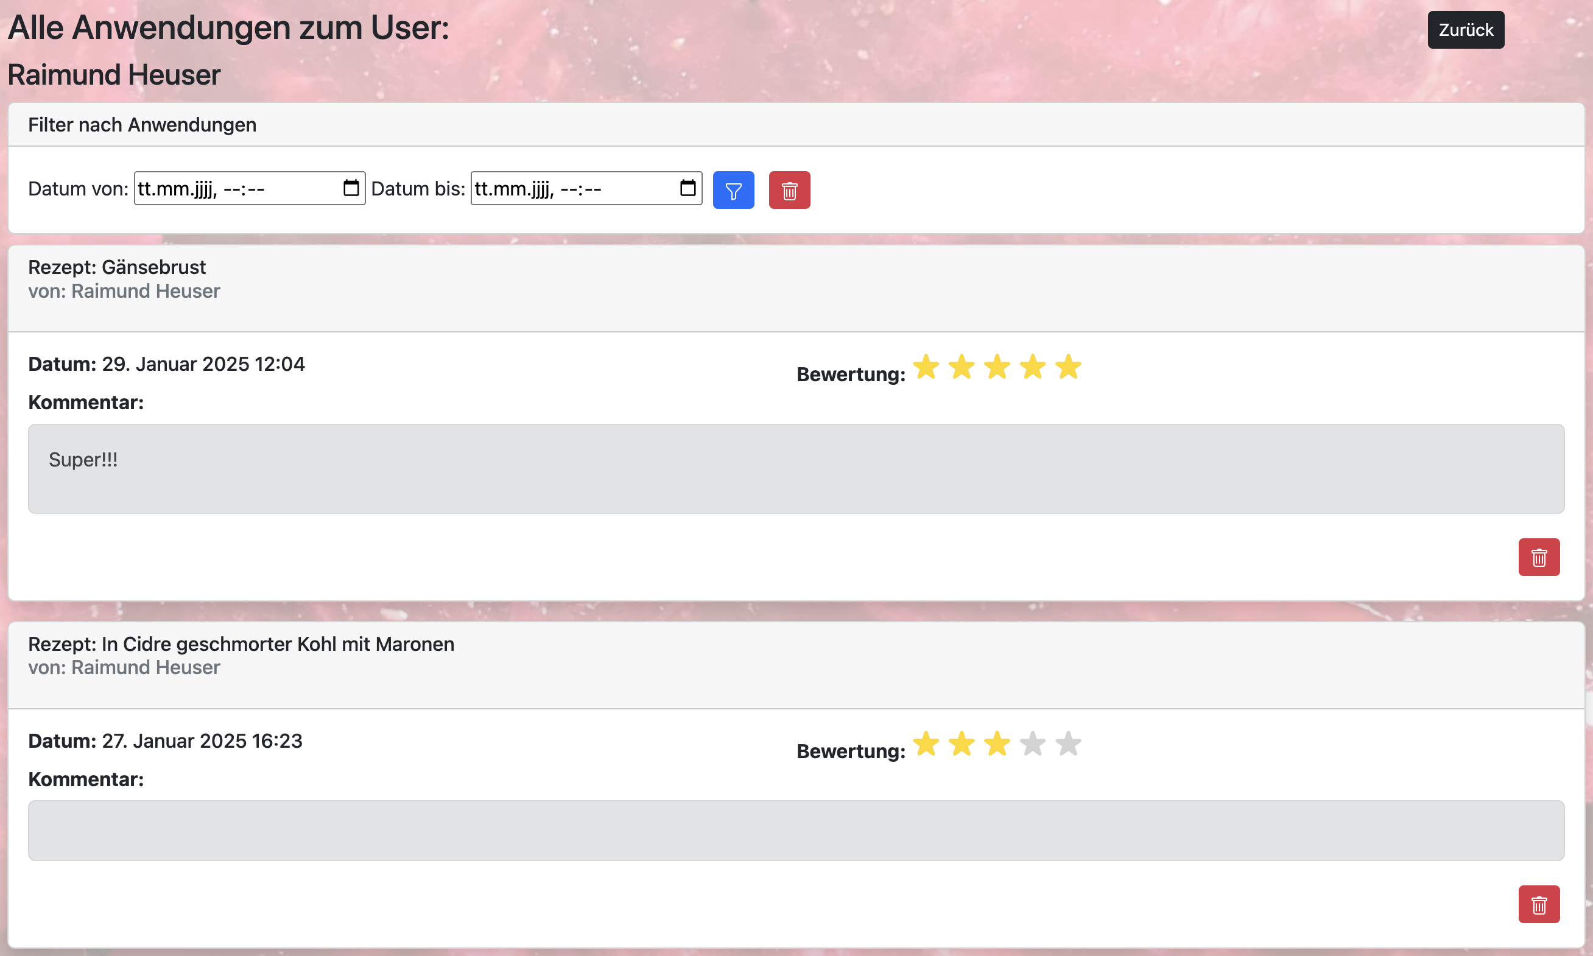Select the first star of Gänsebrust rating
1593x956 pixels.
click(x=926, y=367)
